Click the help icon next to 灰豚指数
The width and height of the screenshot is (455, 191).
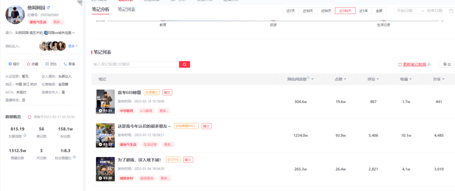tap(25, 136)
